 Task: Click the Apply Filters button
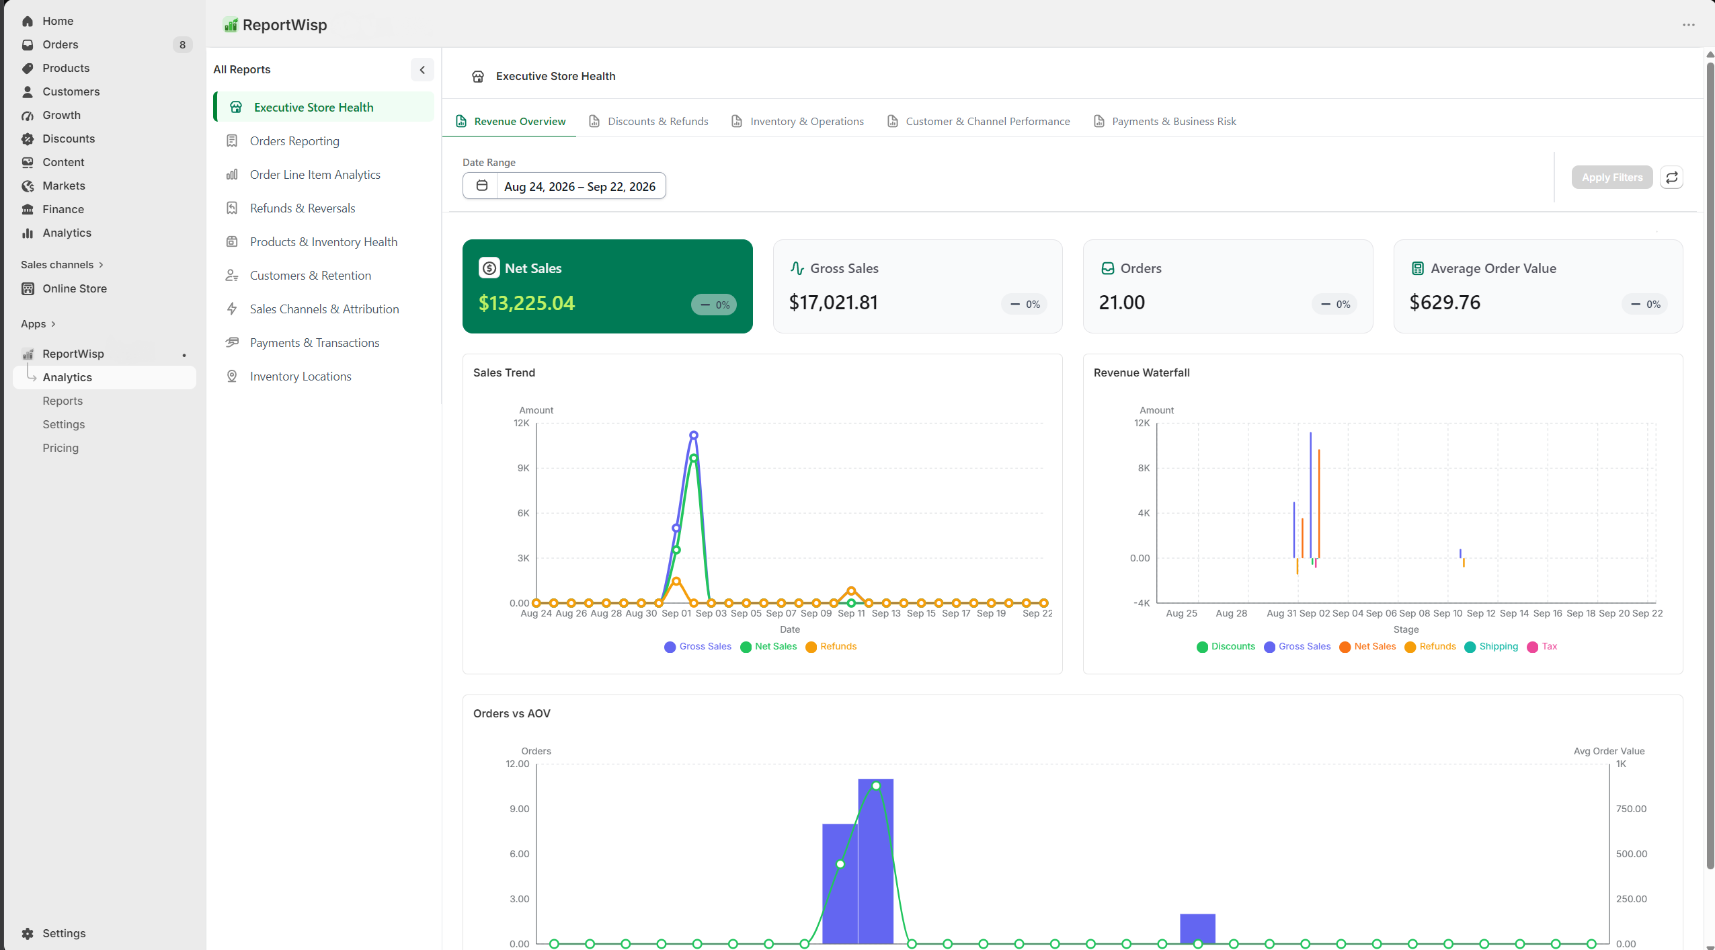(1611, 177)
